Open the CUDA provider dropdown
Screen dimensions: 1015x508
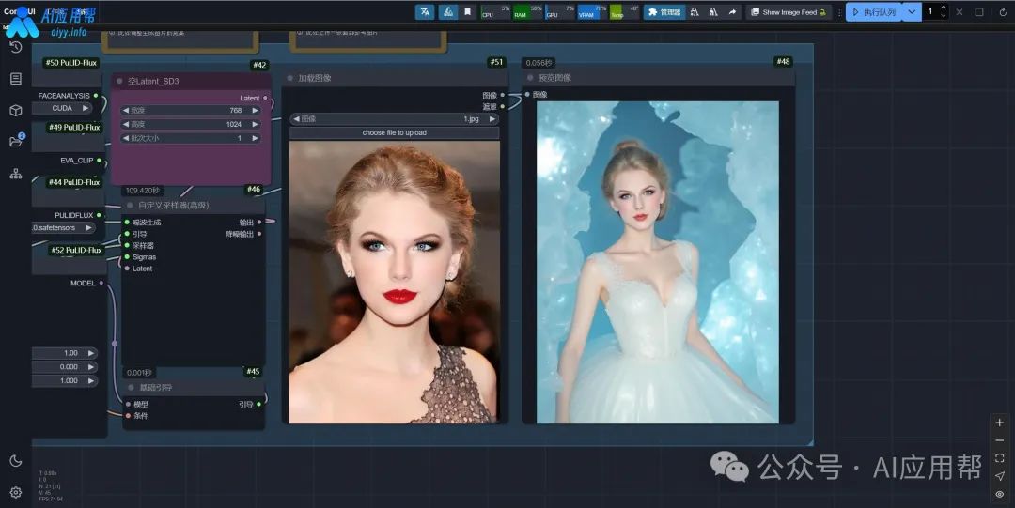64,108
